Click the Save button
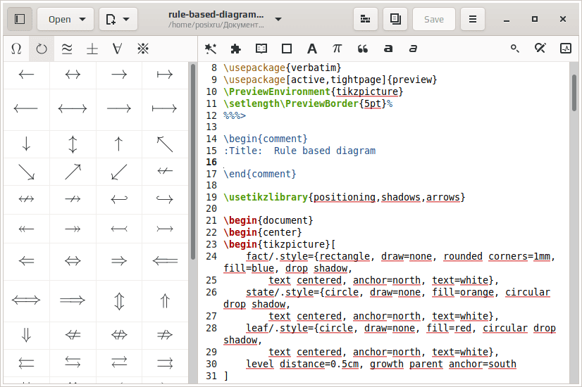The height and width of the screenshot is (387, 582). click(x=434, y=19)
